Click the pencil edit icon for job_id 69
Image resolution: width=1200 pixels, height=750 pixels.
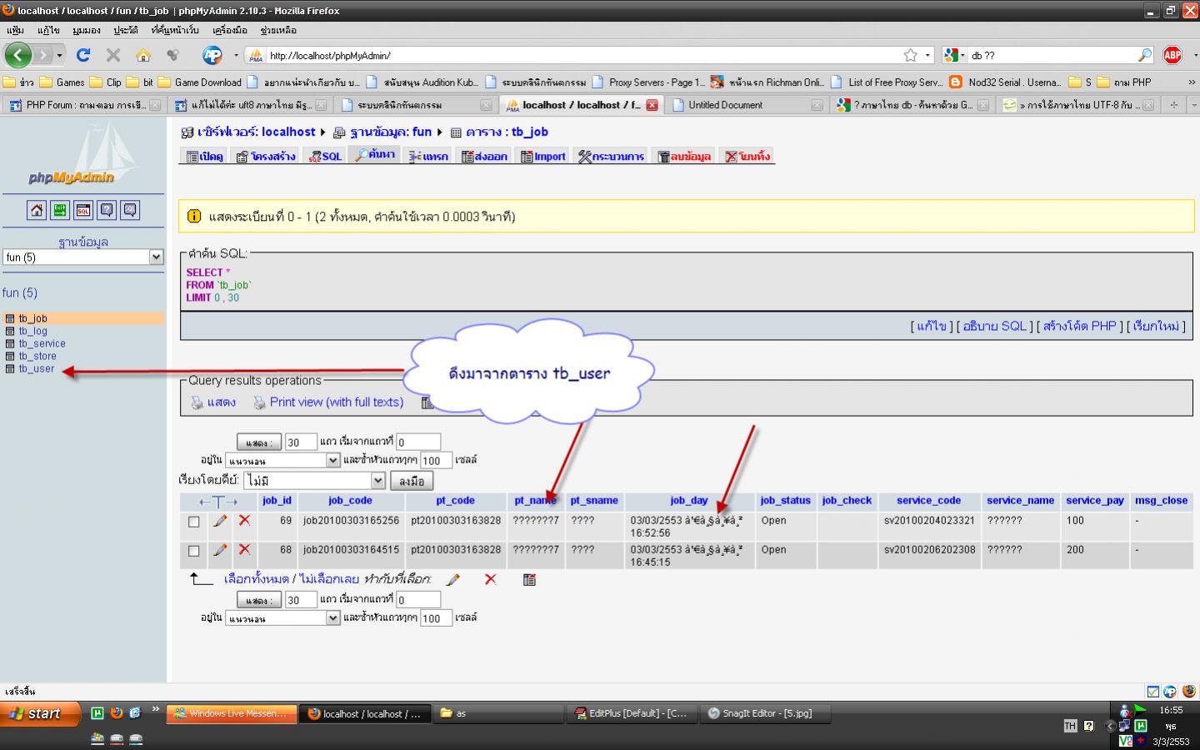[x=220, y=521]
